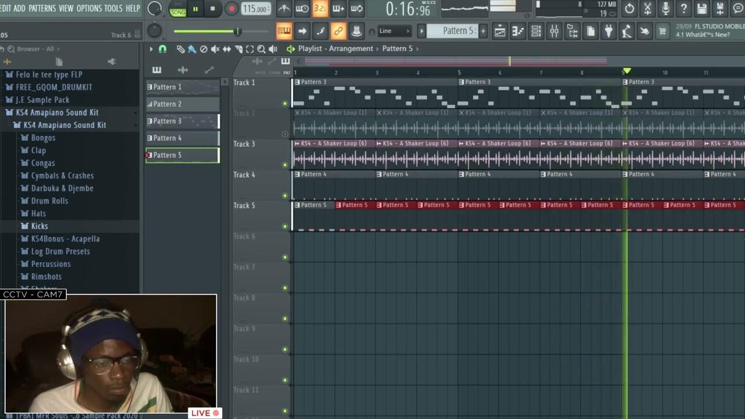Open the FL Studio shop cart icon
The image size is (745, 419).
coord(662,31)
